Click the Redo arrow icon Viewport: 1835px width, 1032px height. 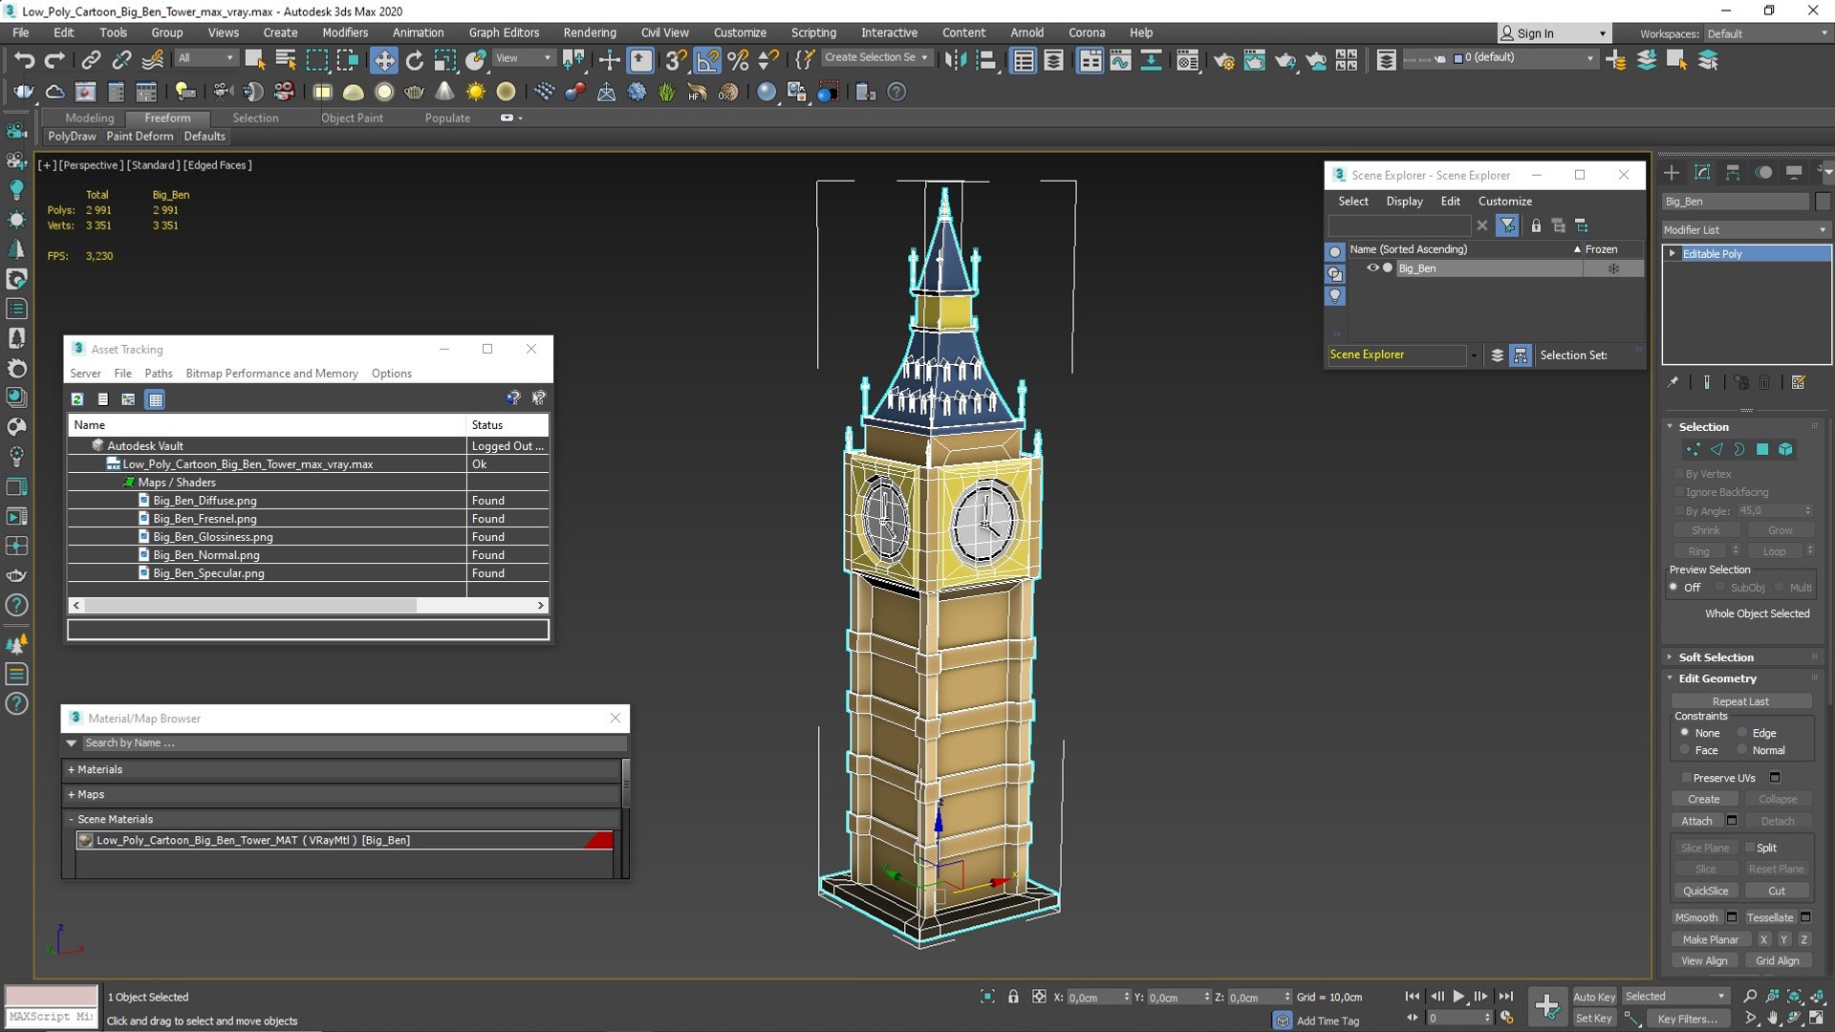coord(55,60)
